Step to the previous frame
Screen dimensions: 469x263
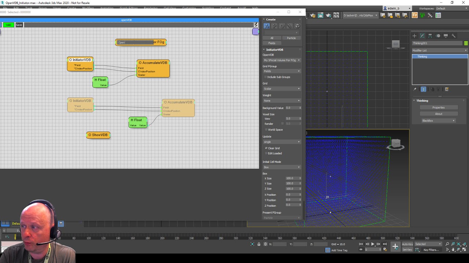(367, 244)
